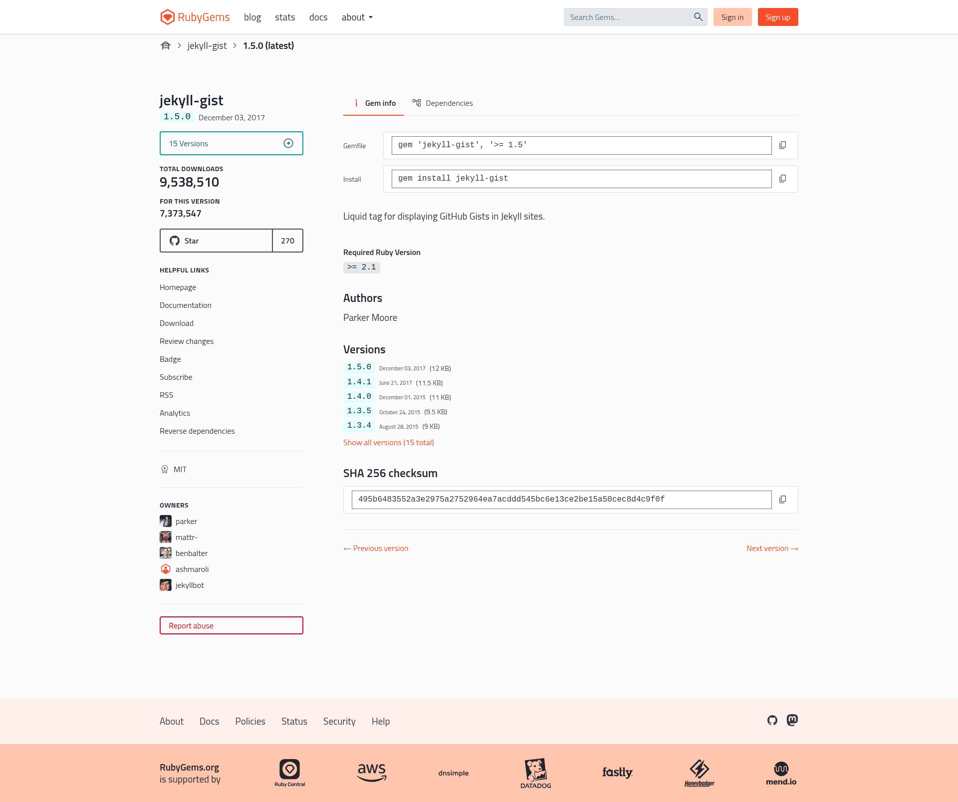Open the Honeybadger sponsor logo
This screenshot has height=802, width=958.
[x=700, y=773]
